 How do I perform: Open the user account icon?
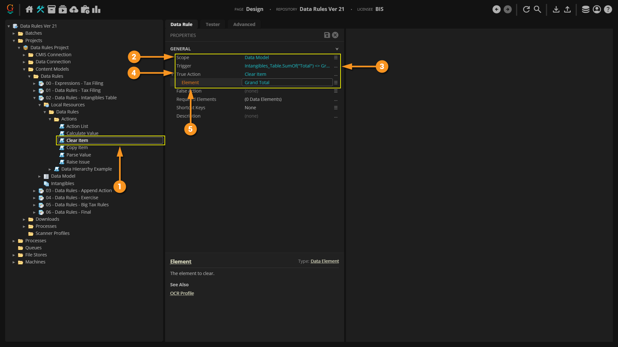click(597, 9)
